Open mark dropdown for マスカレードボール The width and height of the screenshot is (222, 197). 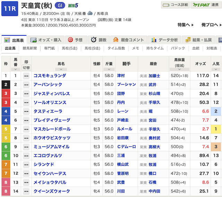coord(26,129)
